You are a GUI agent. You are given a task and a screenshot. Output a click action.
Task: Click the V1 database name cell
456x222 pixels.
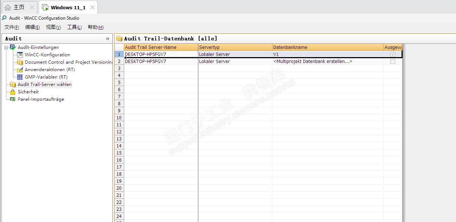pyautogui.click(x=328, y=54)
